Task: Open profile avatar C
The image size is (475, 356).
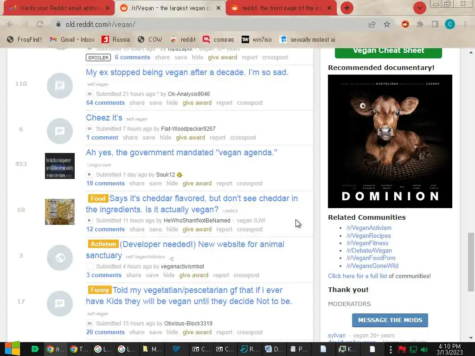Action: 450,24
